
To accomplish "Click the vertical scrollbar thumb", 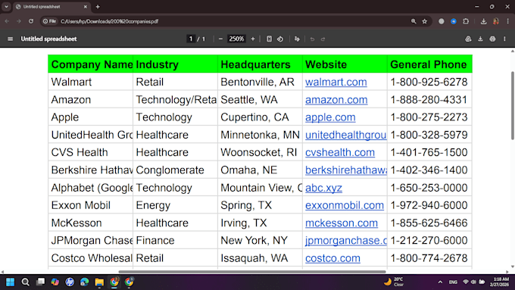I will click(x=513, y=106).
